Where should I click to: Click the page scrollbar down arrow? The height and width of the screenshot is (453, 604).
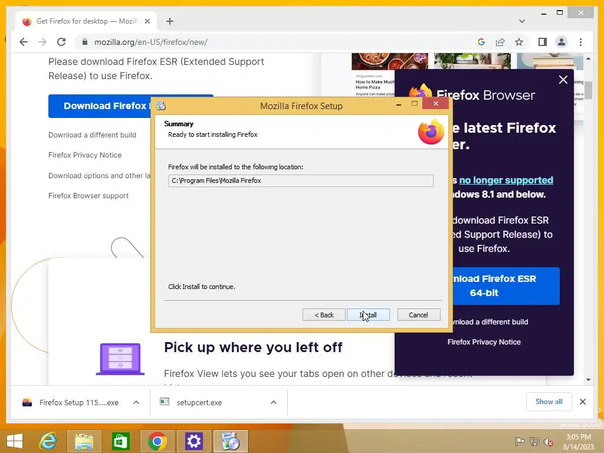click(x=588, y=380)
